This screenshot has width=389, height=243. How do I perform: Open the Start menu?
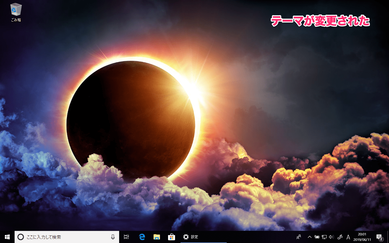[x=6, y=237]
